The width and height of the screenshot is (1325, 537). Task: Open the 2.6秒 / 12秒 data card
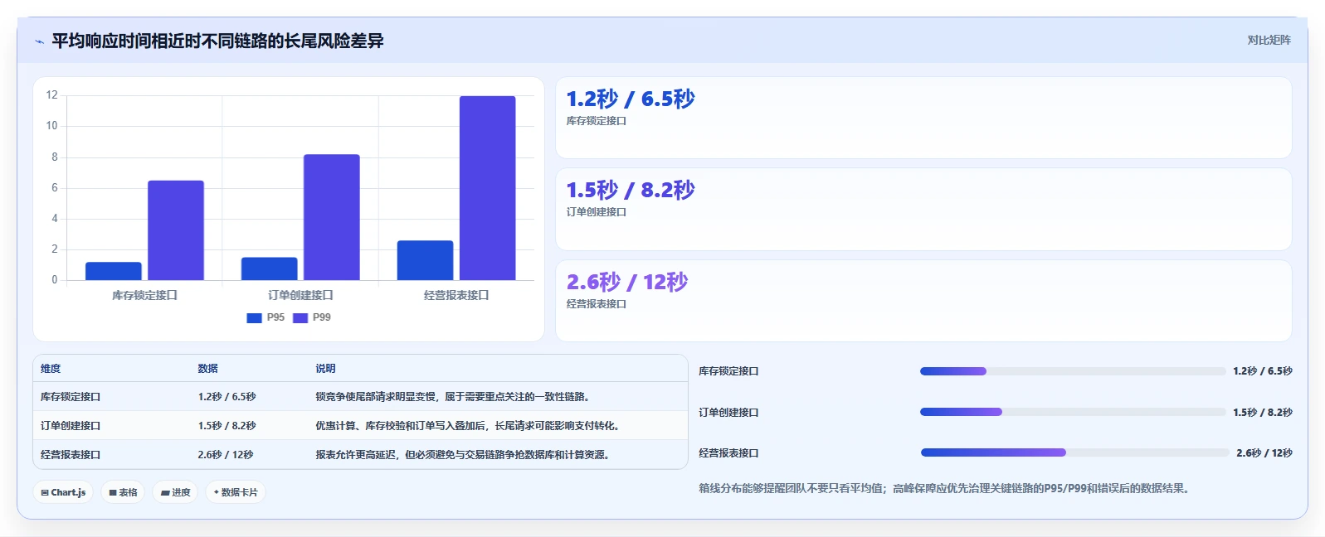(x=923, y=301)
